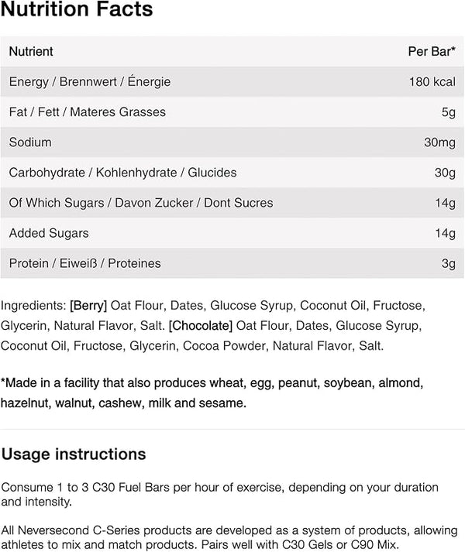Click the allergen facility notice text

(211, 393)
